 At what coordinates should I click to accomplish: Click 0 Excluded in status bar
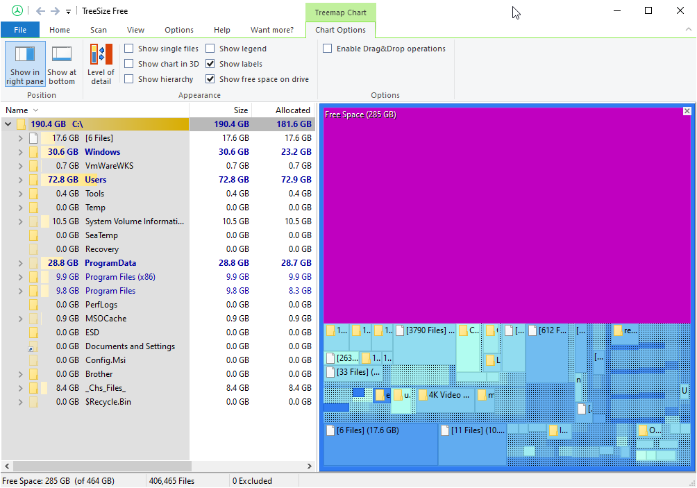pyautogui.click(x=252, y=481)
